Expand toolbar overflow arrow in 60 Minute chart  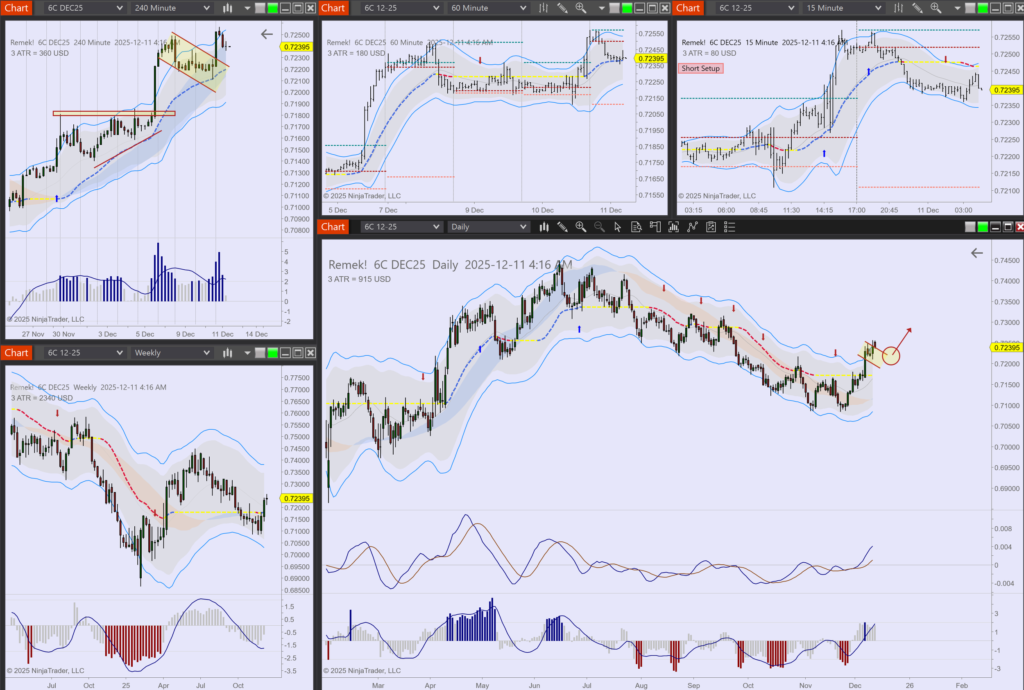[x=601, y=8]
